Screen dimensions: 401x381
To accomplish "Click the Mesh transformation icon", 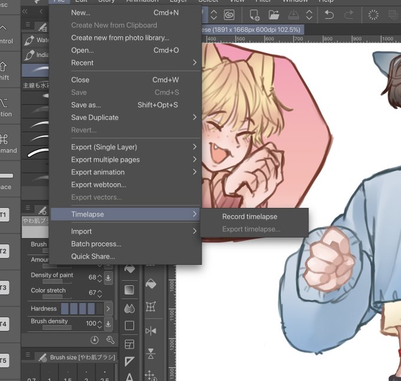I will pos(151,306).
